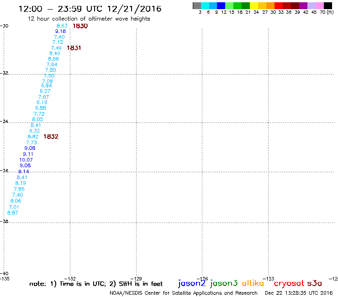The width and height of the screenshot is (338, 297).
Task: Click the jason2 satellite label
Action: click(192, 283)
